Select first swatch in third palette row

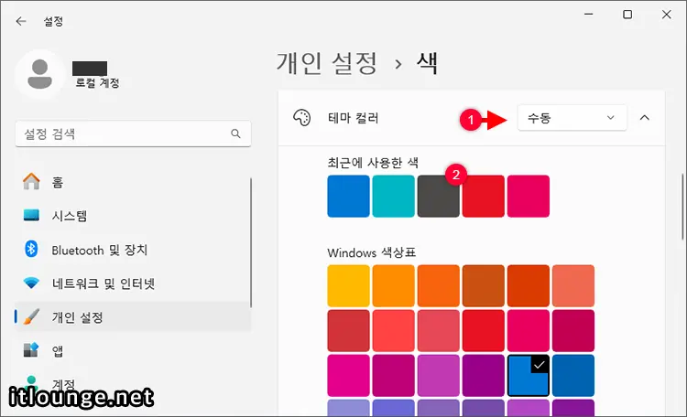coord(348,376)
